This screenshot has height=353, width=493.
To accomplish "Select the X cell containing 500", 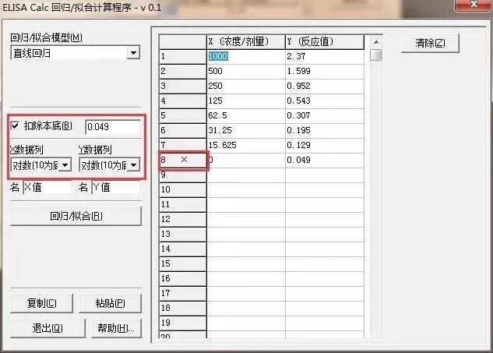I will click(x=246, y=72).
